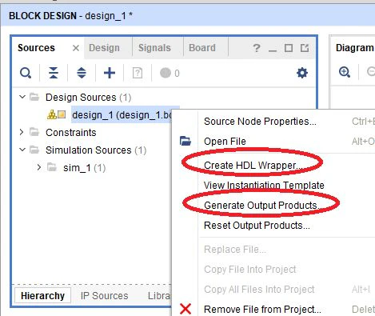Click the red X remove icon in menu
Screen dimensions: 375x316
[186, 309]
